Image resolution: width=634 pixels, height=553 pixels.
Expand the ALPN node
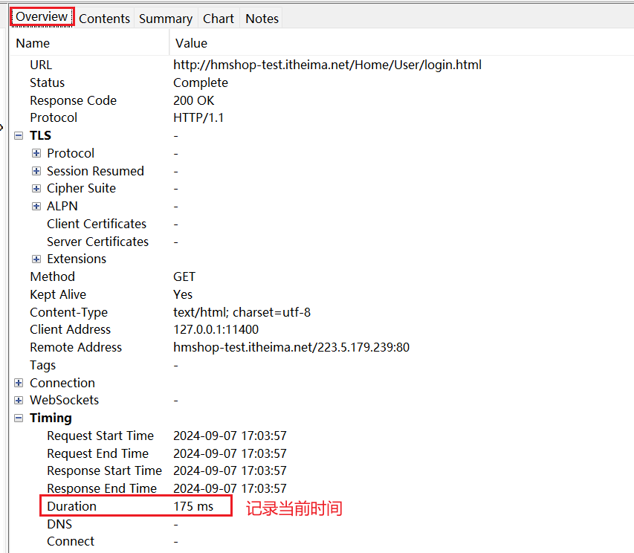point(36,206)
